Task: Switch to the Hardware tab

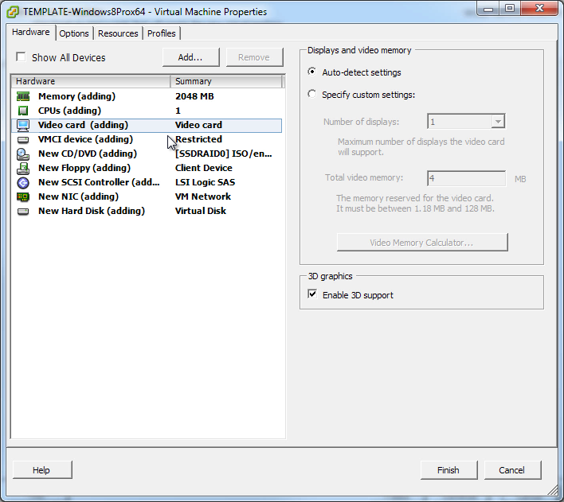Action: (31, 32)
